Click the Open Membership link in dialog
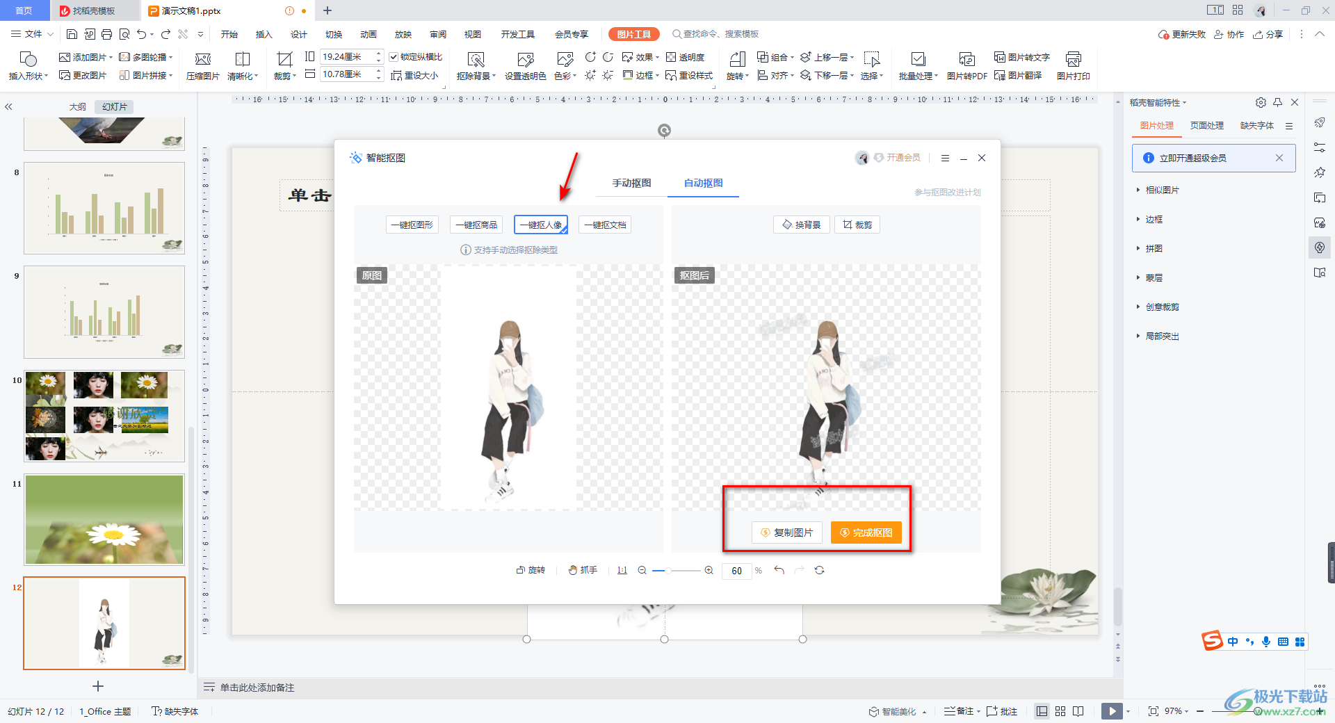This screenshot has width=1335, height=723. point(903,158)
